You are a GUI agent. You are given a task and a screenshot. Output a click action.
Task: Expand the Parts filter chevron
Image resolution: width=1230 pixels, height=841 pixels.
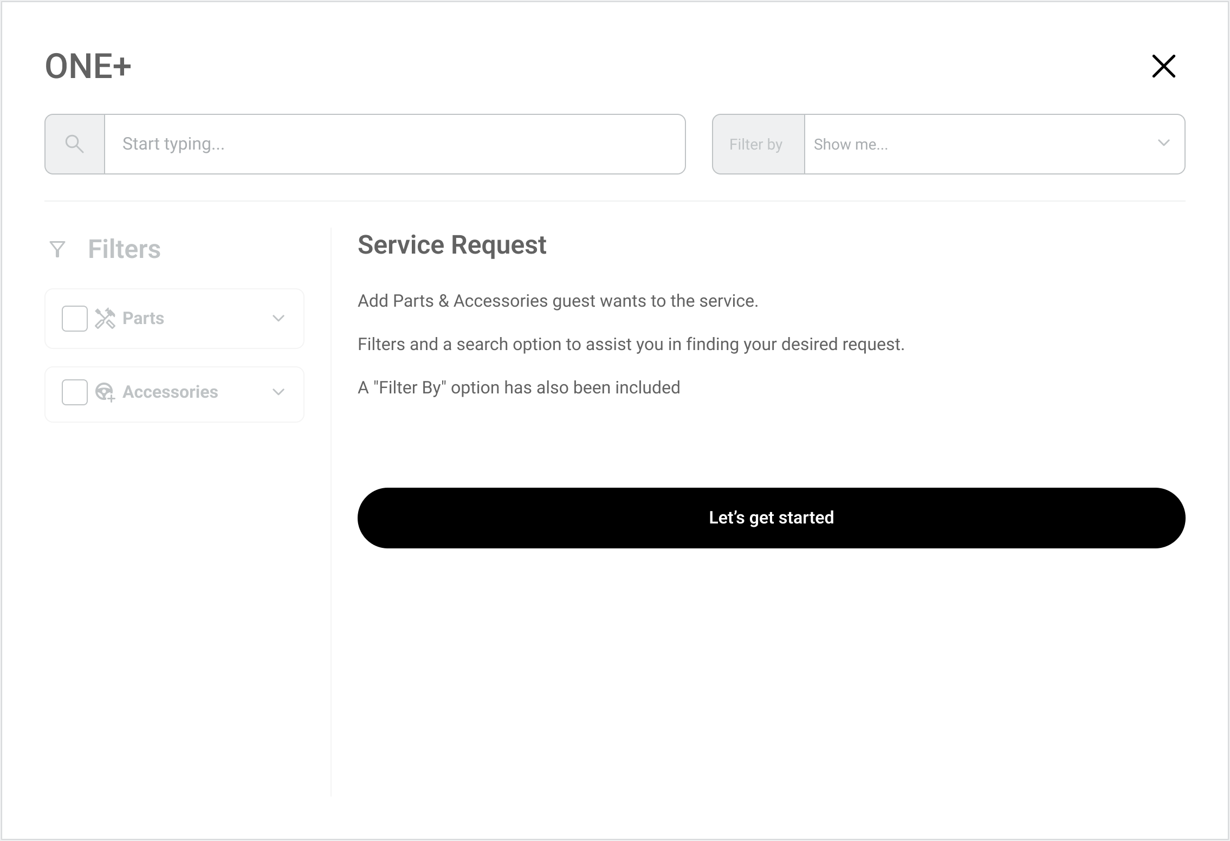pyautogui.click(x=279, y=319)
